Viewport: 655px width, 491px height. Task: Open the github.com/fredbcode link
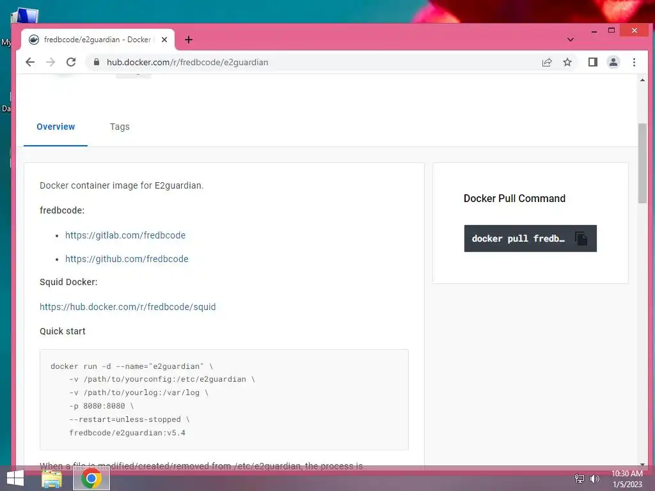pos(127,259)
